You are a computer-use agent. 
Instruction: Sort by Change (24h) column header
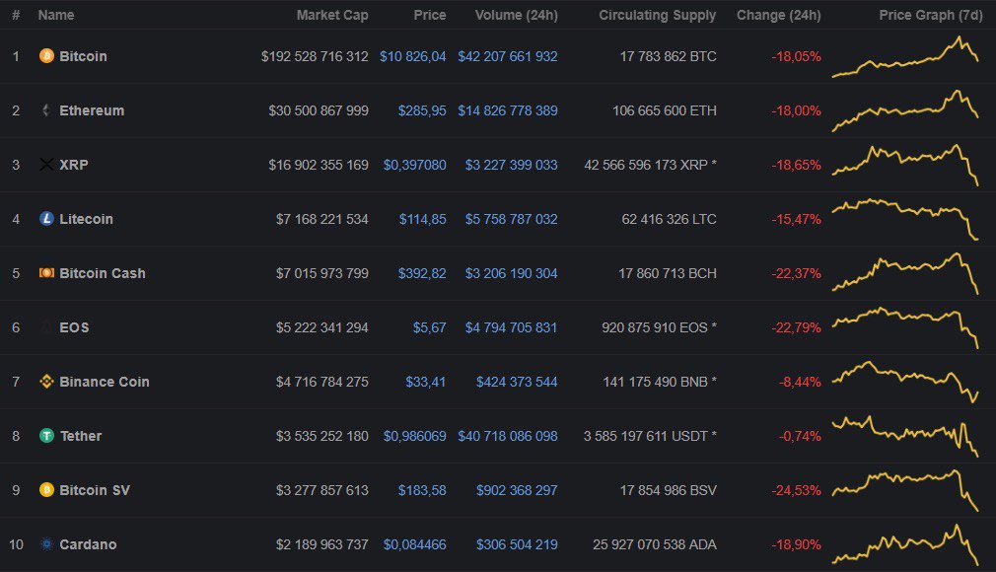coord(779,15)
